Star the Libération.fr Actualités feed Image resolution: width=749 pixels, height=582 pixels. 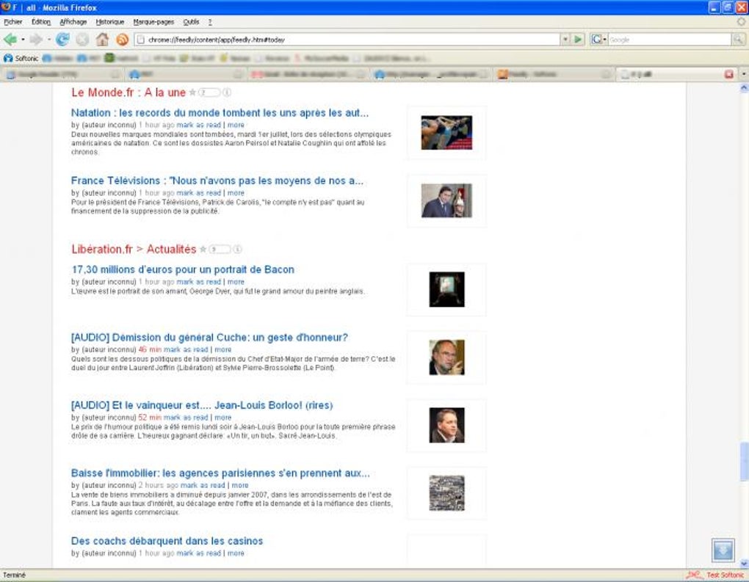[x=203, y=249]
